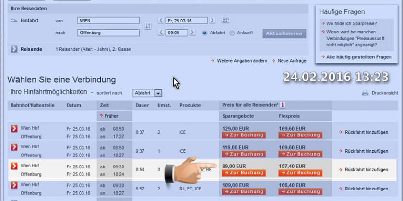The image size is (403, 201).
Task: Expand details of the 09:30–18:24 connection
Action: (14, 166)
